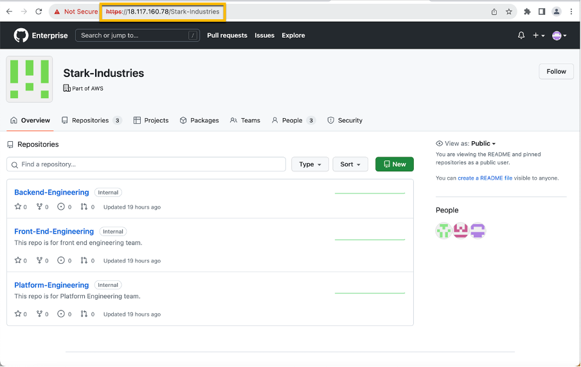Open the Sort dropdown
This screenshot has width=581, height=367.
(350, 164)
